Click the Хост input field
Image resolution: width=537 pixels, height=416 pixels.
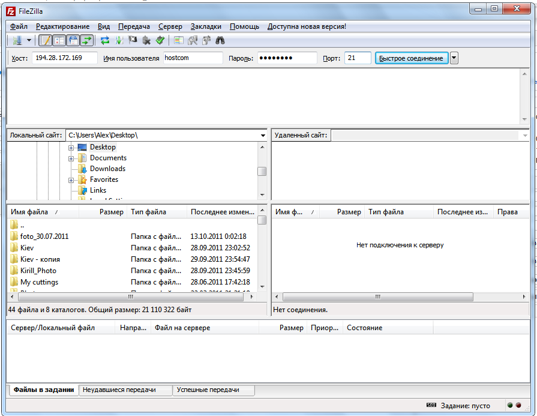click(64, 58)
